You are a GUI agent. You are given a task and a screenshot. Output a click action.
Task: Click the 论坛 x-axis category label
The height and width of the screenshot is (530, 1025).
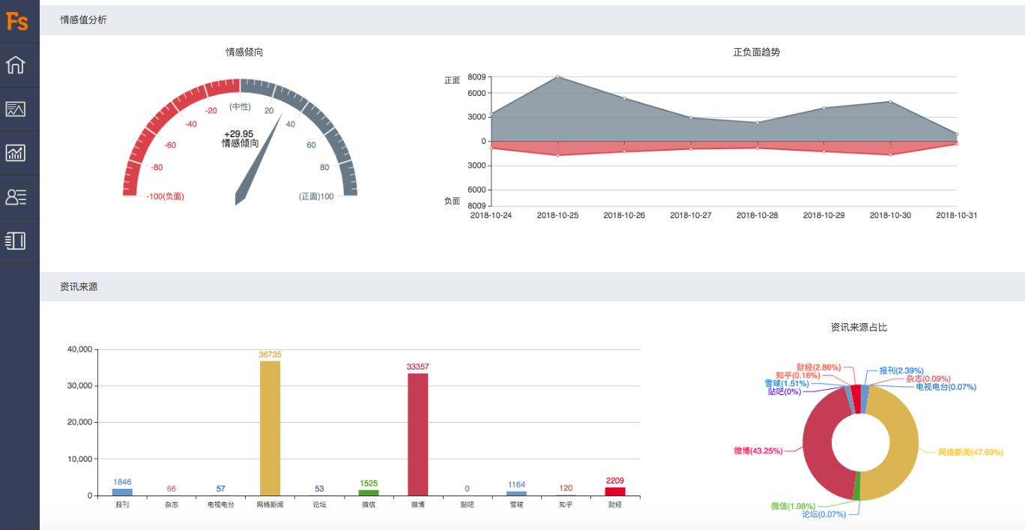point(319,505)
